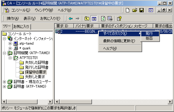The height and width of the screenshot is (112, 174).
Task: Select the 発行した証明書 folder
Action: (x=37, y=67)
